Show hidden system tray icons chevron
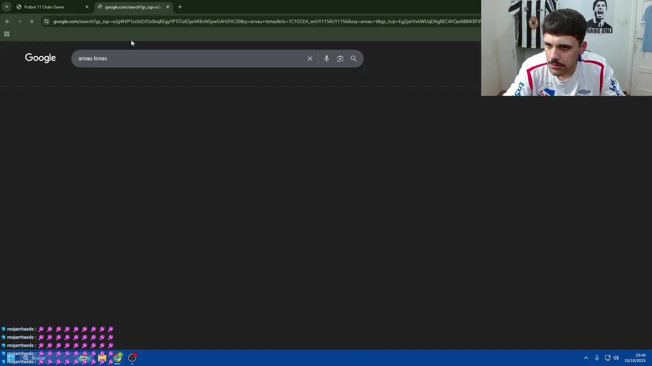 [586, 358]
